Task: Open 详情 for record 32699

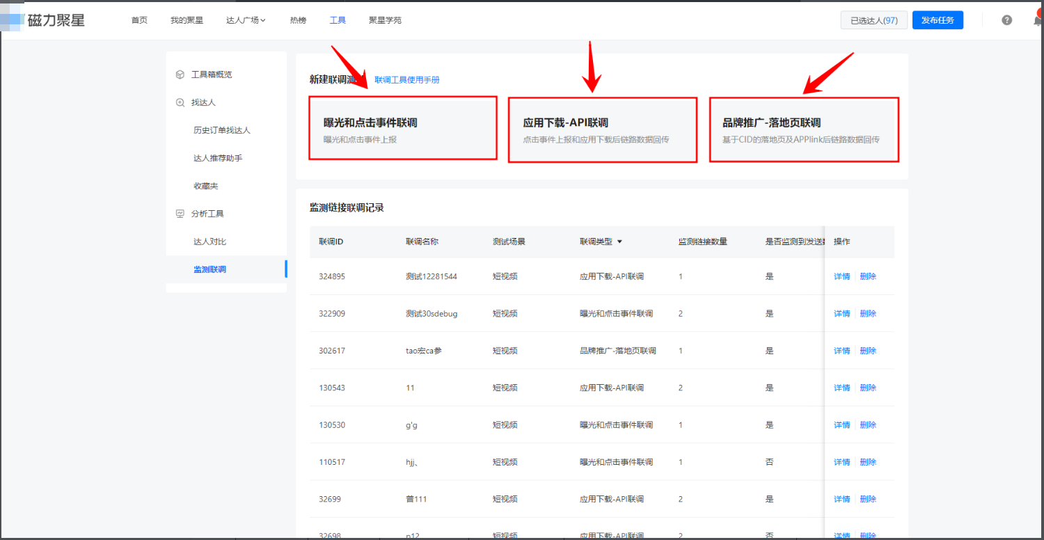Action: (x=842, y=499)
